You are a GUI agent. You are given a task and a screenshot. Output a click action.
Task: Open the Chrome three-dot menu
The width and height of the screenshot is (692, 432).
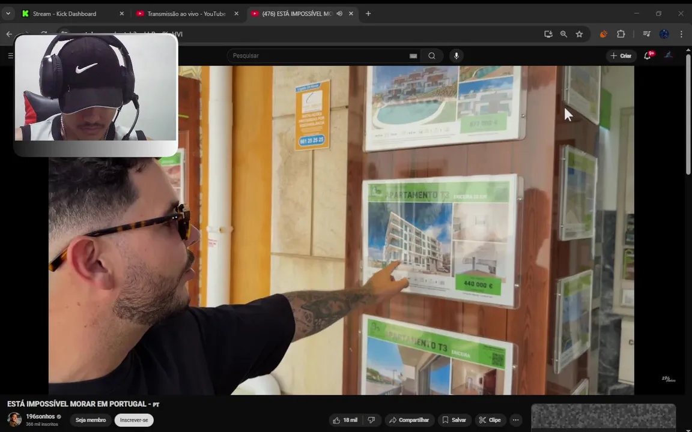[681, 34]
